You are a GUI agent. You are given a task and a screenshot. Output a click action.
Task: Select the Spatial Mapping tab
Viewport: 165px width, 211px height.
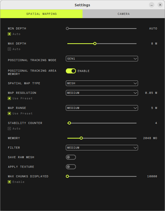pyautogui.click(x=41, y=14)
